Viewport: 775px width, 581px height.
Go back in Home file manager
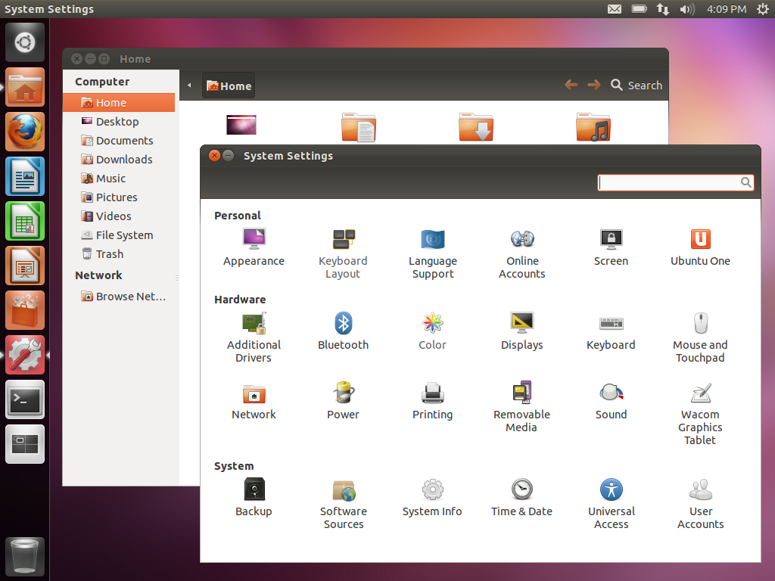571,85
